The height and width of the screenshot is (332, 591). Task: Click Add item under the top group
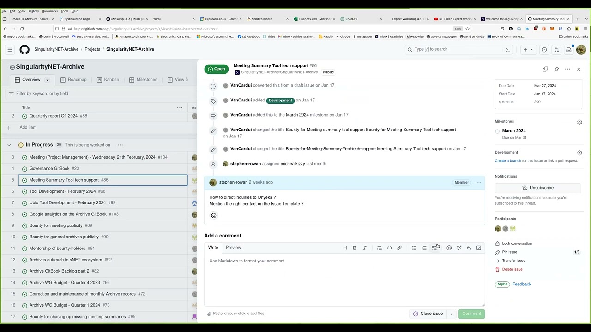tap(28, 127)
